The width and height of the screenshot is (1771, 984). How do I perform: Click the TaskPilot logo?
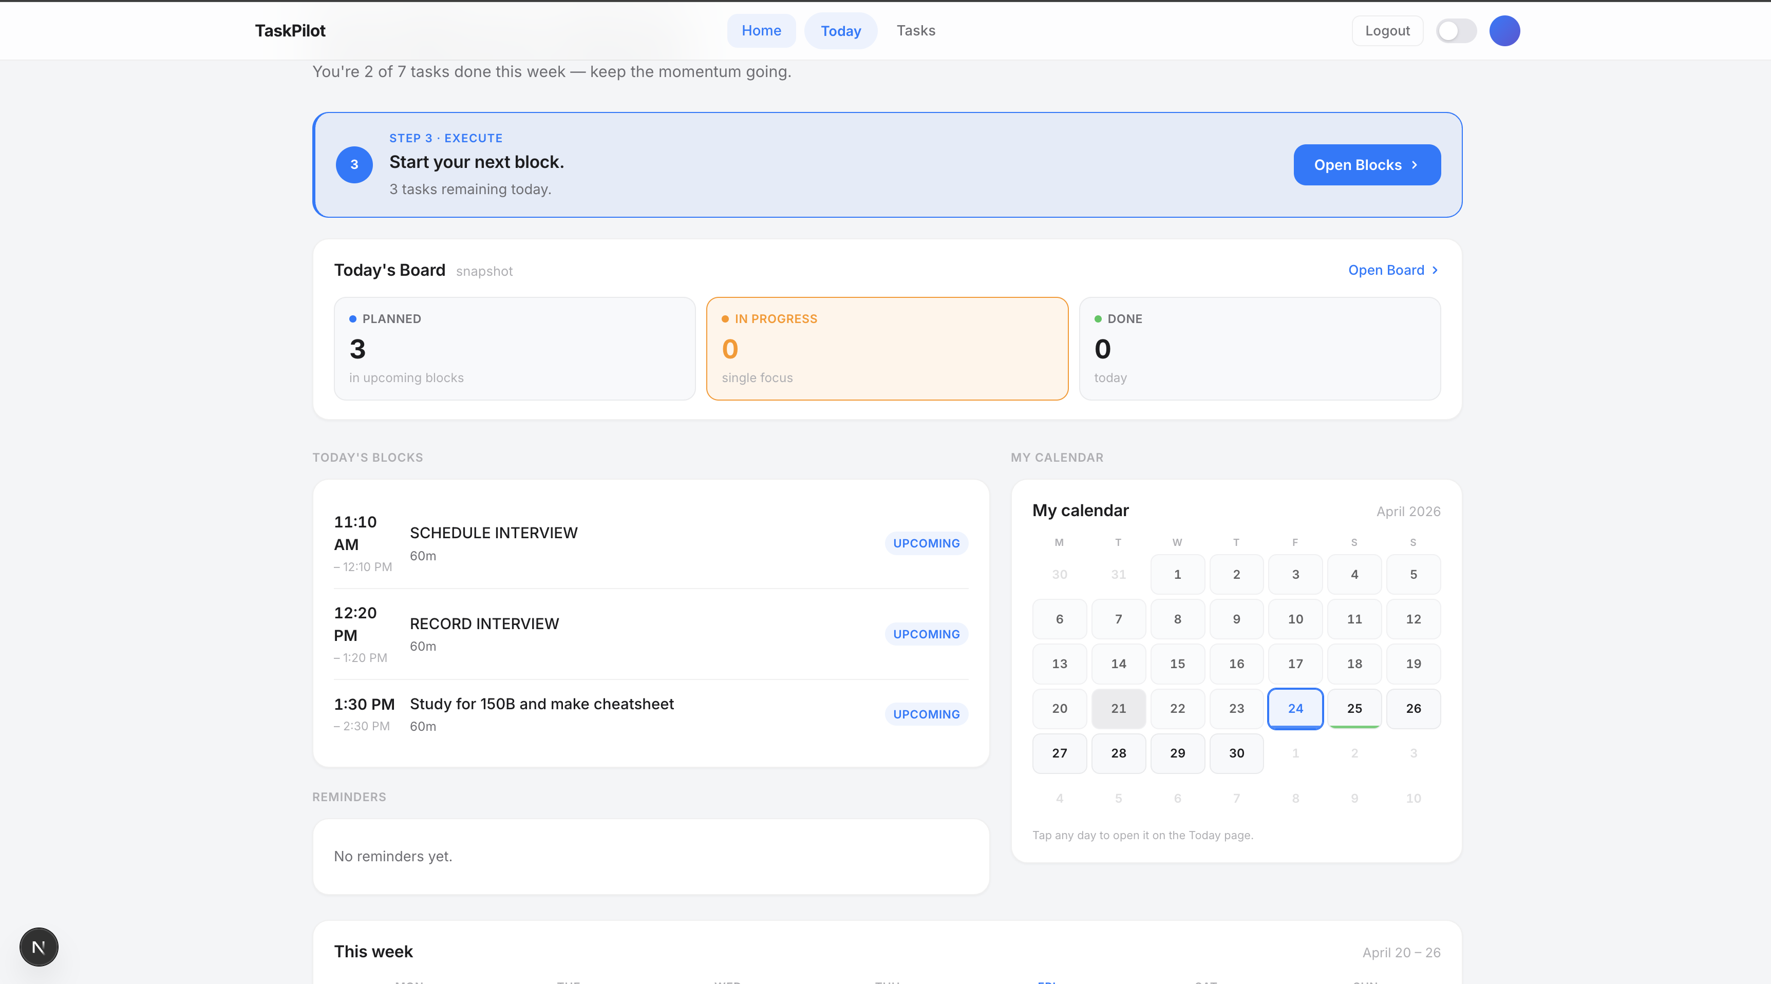tap(290, 30)
